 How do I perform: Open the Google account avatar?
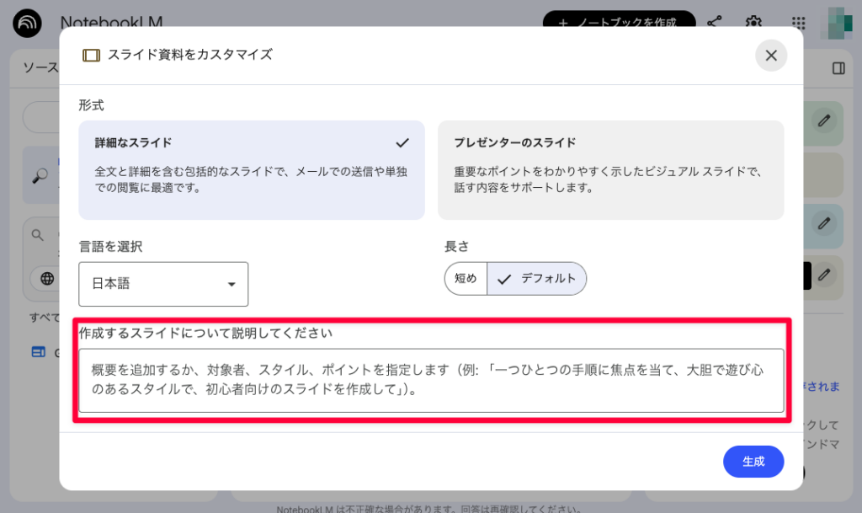point(838,22)
